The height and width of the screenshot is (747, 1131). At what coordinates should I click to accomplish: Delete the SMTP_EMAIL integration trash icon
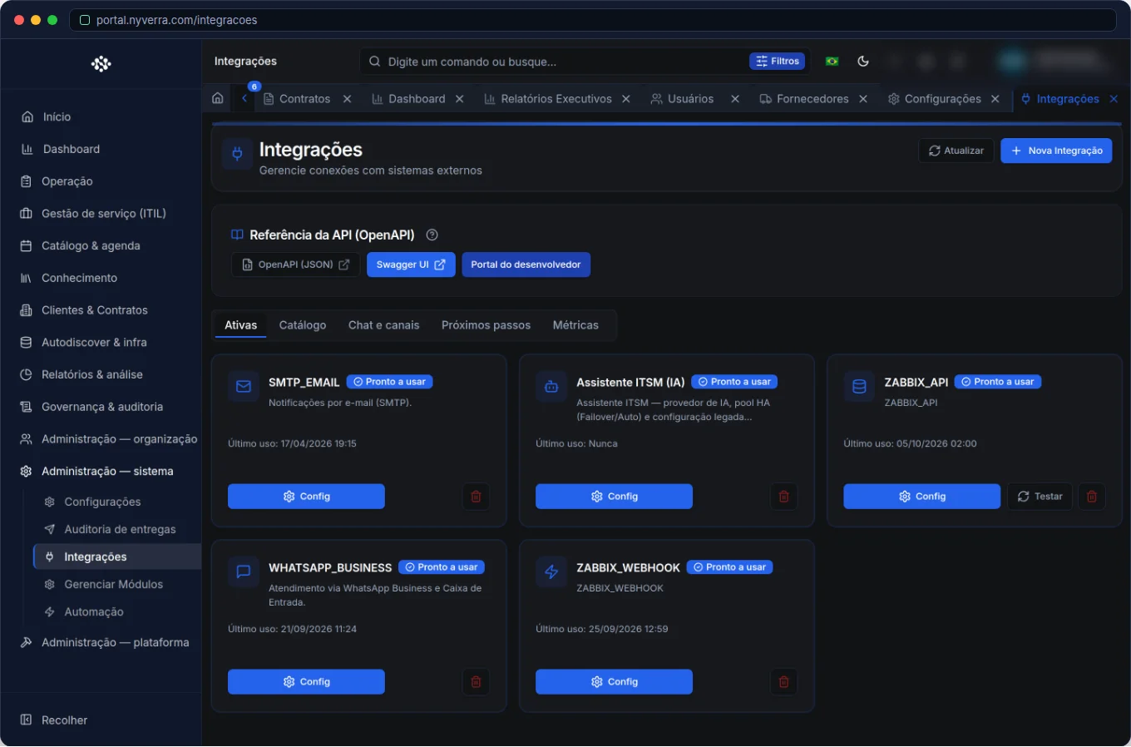[476, 497]
